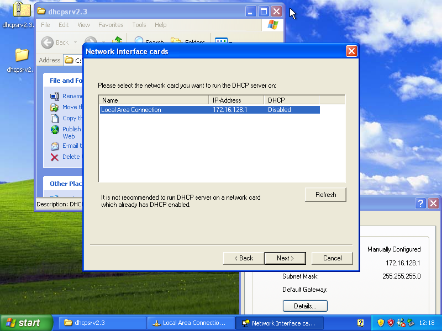Open the Back button history dropdown arrow
The width and height of the screenshot is (442, 331).
(x=76, y=42)
